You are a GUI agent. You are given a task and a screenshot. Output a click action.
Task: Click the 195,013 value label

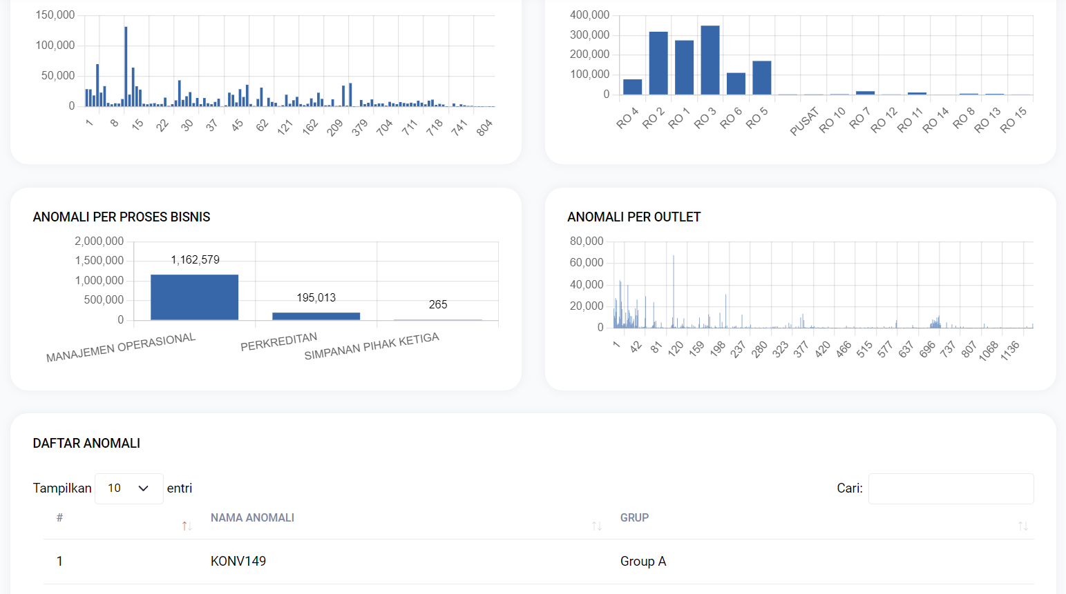click(x=316, y=297)
